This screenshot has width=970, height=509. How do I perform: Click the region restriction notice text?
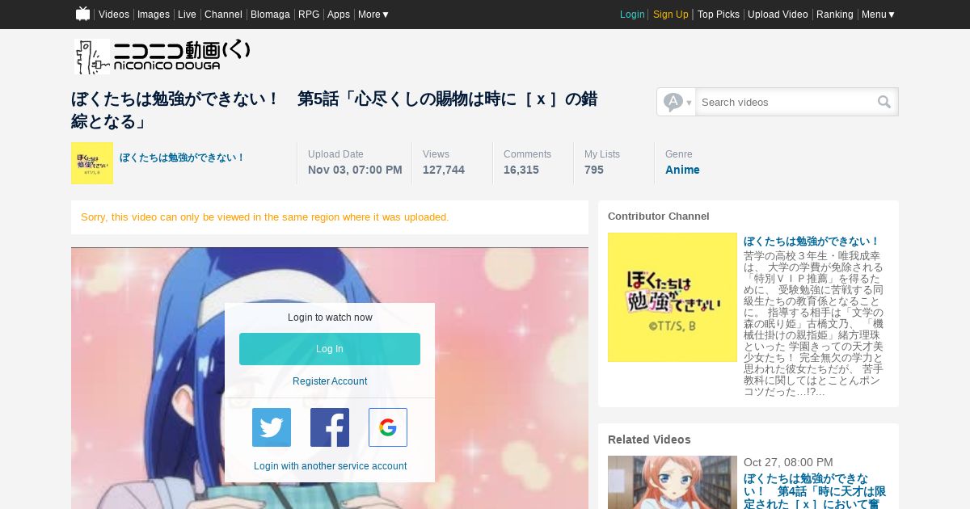265,217
